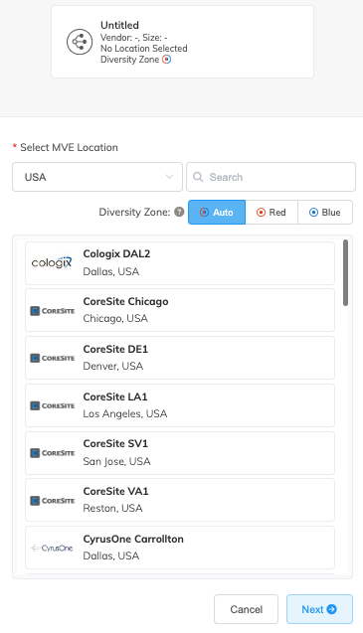The width and height of the screenshot is (363, 633).
Task: Click the CoreSite logo on Chicago row
Action: pos(53,311)
